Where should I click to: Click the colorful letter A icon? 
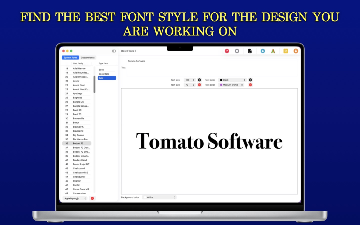tap(273, 51)
